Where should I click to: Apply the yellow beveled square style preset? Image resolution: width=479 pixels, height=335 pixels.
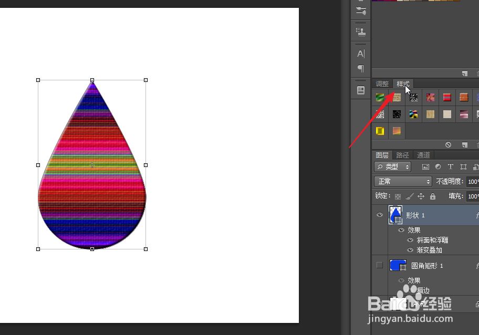click(x=380, y=131)
